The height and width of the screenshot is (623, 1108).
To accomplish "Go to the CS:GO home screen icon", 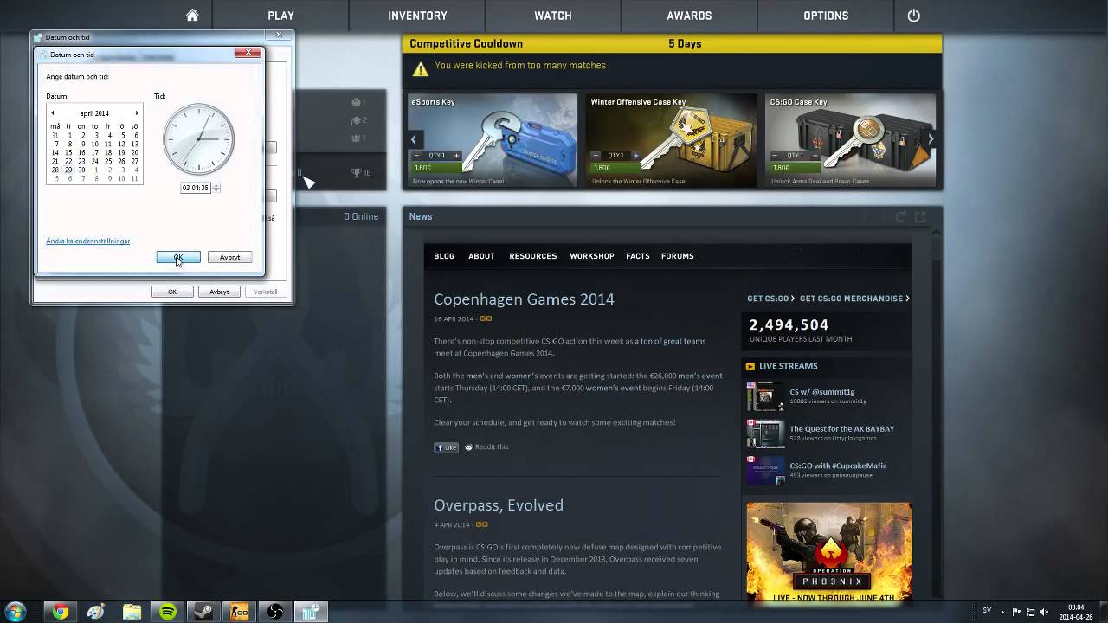I will click(x=192, y=16).
